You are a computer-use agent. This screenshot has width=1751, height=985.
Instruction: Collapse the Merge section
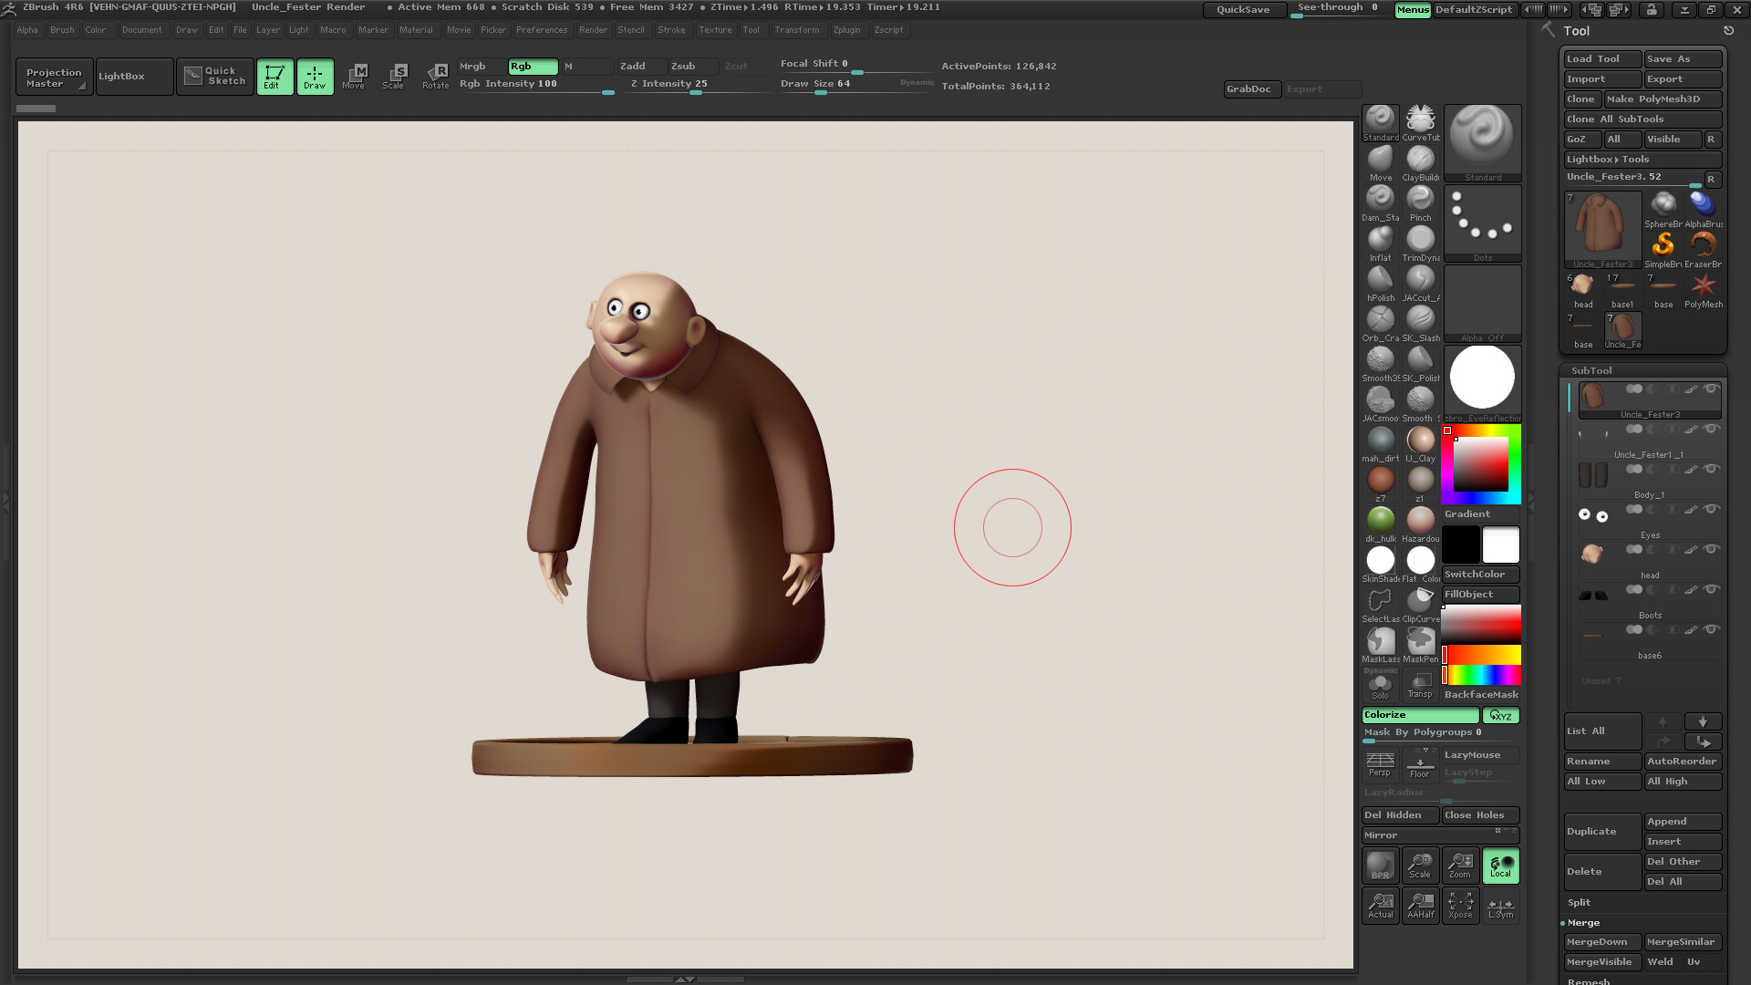(x=1583, y=923)
